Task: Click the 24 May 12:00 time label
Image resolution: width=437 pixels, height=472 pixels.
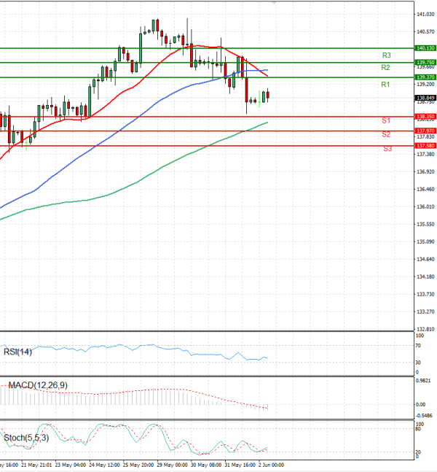Action: [104, 465]
